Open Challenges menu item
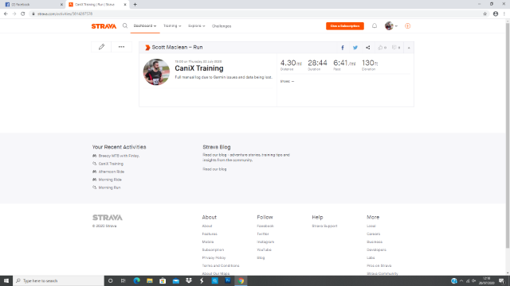 [222, 26]
